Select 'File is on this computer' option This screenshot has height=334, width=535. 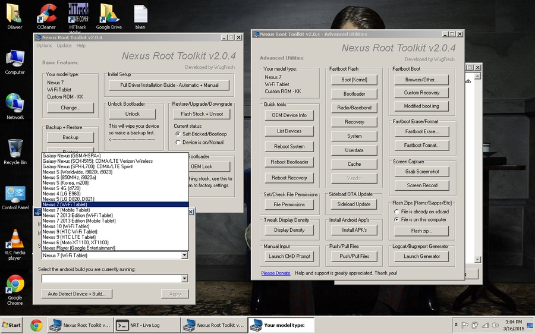[396, 220]
